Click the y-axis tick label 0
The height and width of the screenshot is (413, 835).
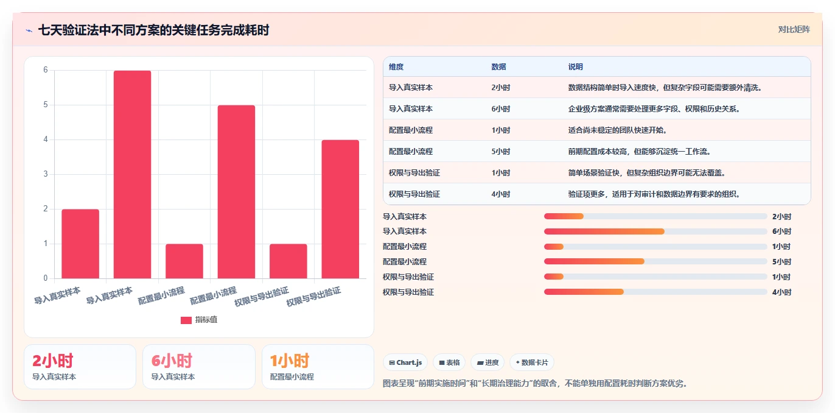click(45, 278)
